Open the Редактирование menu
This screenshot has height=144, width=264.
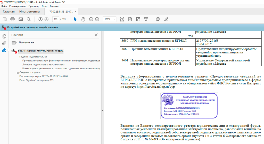click(18, 6)
